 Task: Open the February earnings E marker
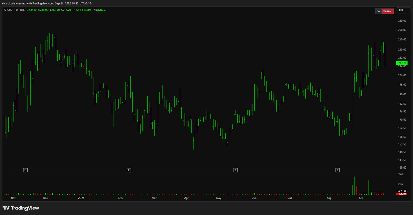(129, 170)
